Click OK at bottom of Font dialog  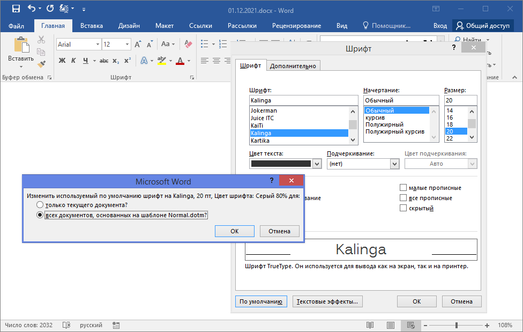coord(416,301)
